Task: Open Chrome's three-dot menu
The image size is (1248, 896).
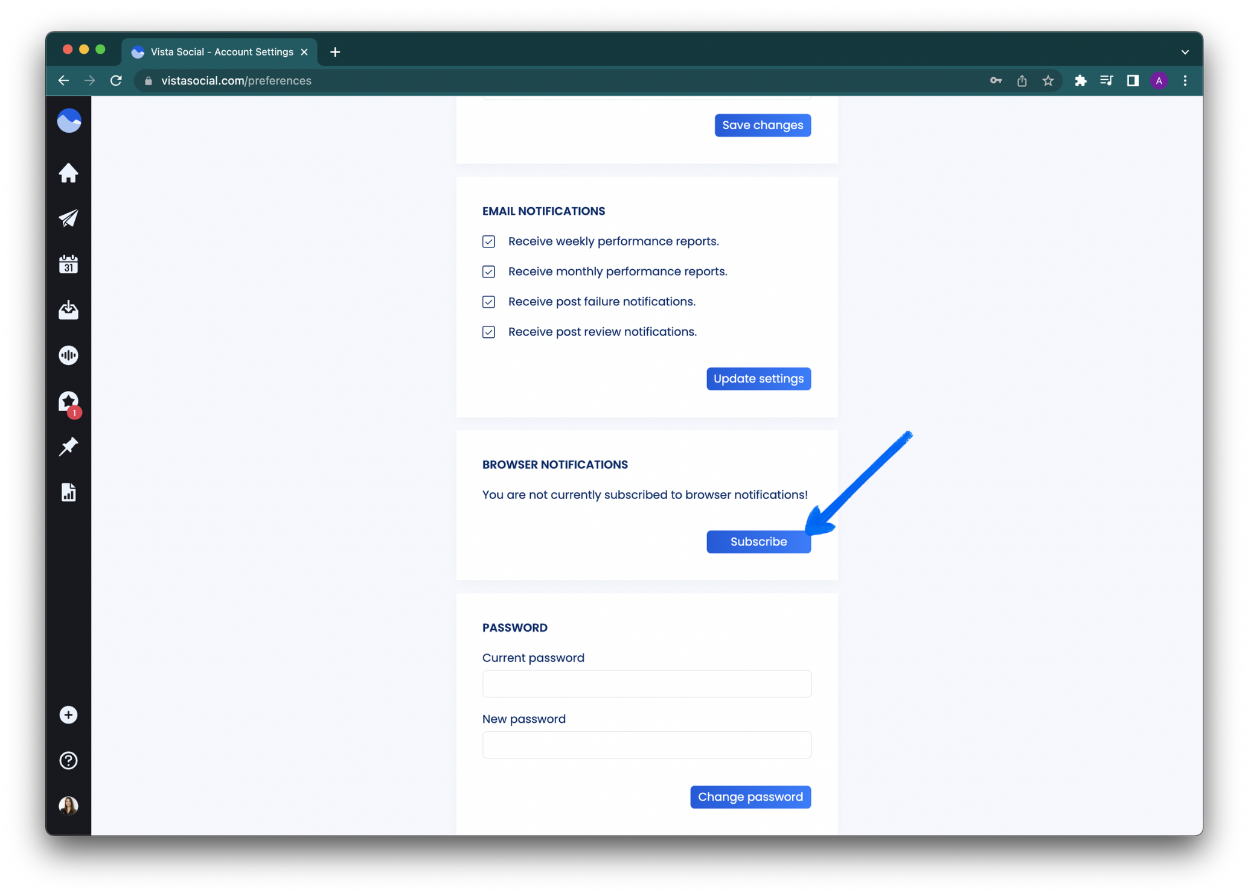Action: pyautogui.click(x=1184, y=80)
